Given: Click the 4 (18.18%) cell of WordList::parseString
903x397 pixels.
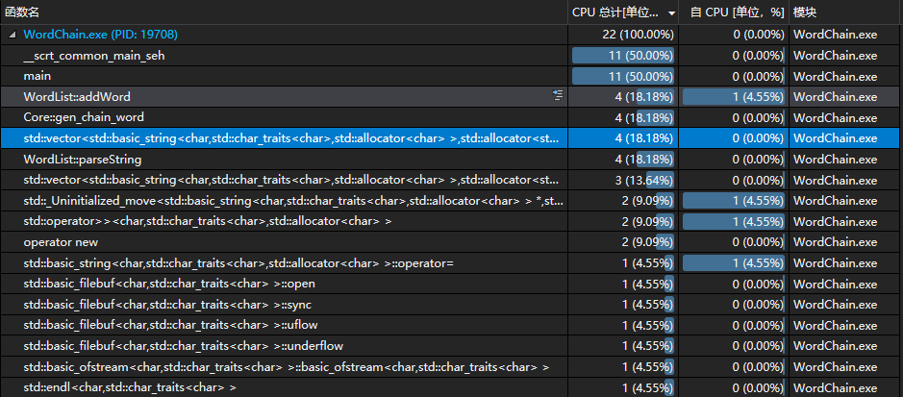Looking at the screenshot, I should point(622,159).
